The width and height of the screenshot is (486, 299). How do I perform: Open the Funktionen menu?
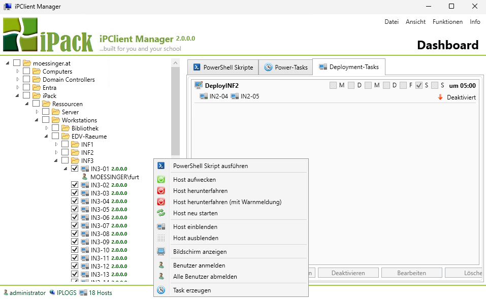(447, 21)
